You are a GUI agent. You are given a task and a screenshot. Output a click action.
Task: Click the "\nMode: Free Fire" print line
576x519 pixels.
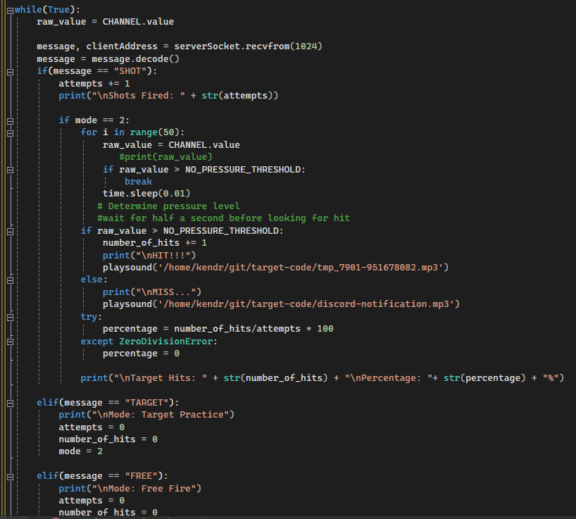click(x=130, y=489)
